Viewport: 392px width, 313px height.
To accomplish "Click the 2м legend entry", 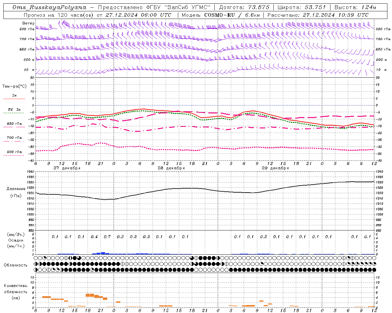I will tap(14, 96).
